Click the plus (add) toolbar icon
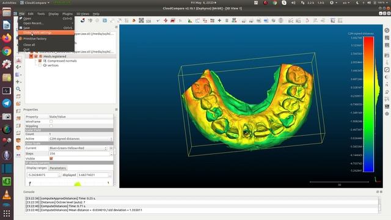Viewport: 391px width, 220px height. pyautogui.click(x=219, y=20)
